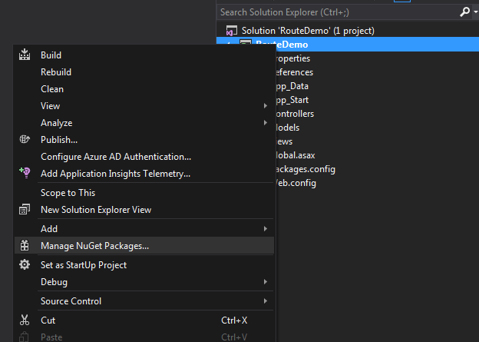Viewport: 479px width, 342px height.
Task: Click the Solution 'RouteDemo' icon
Action: click(231, 30)
